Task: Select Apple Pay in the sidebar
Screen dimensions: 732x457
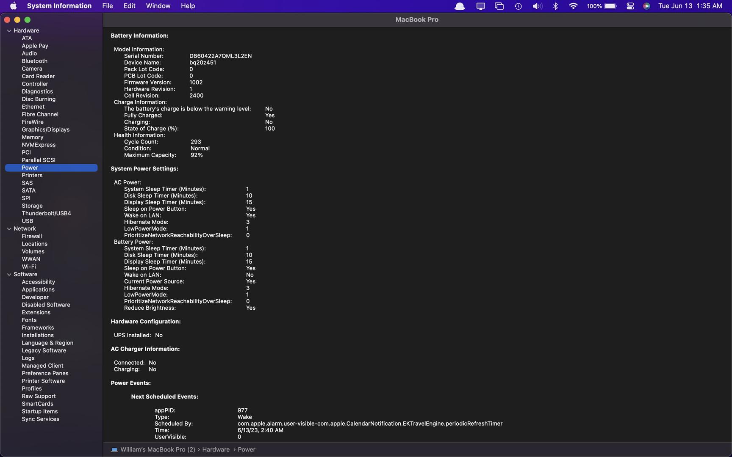Action: pos(35,46)
